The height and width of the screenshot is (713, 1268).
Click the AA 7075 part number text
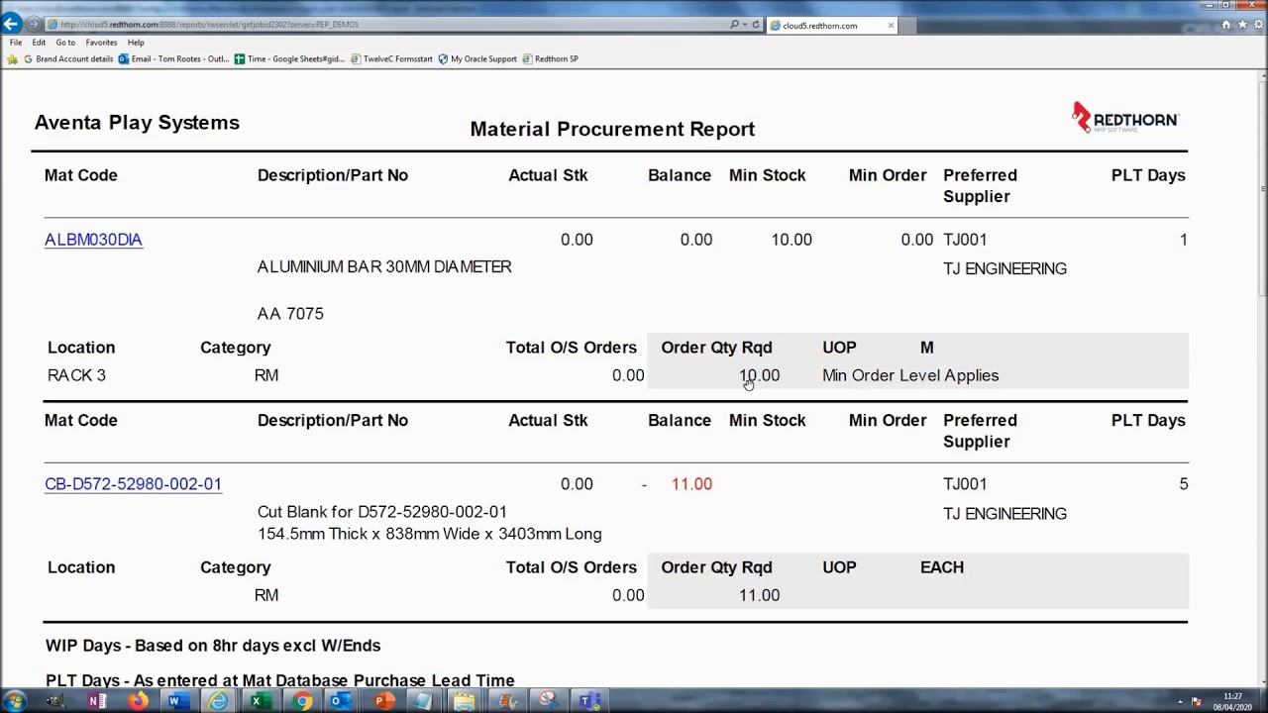(290, 314)
